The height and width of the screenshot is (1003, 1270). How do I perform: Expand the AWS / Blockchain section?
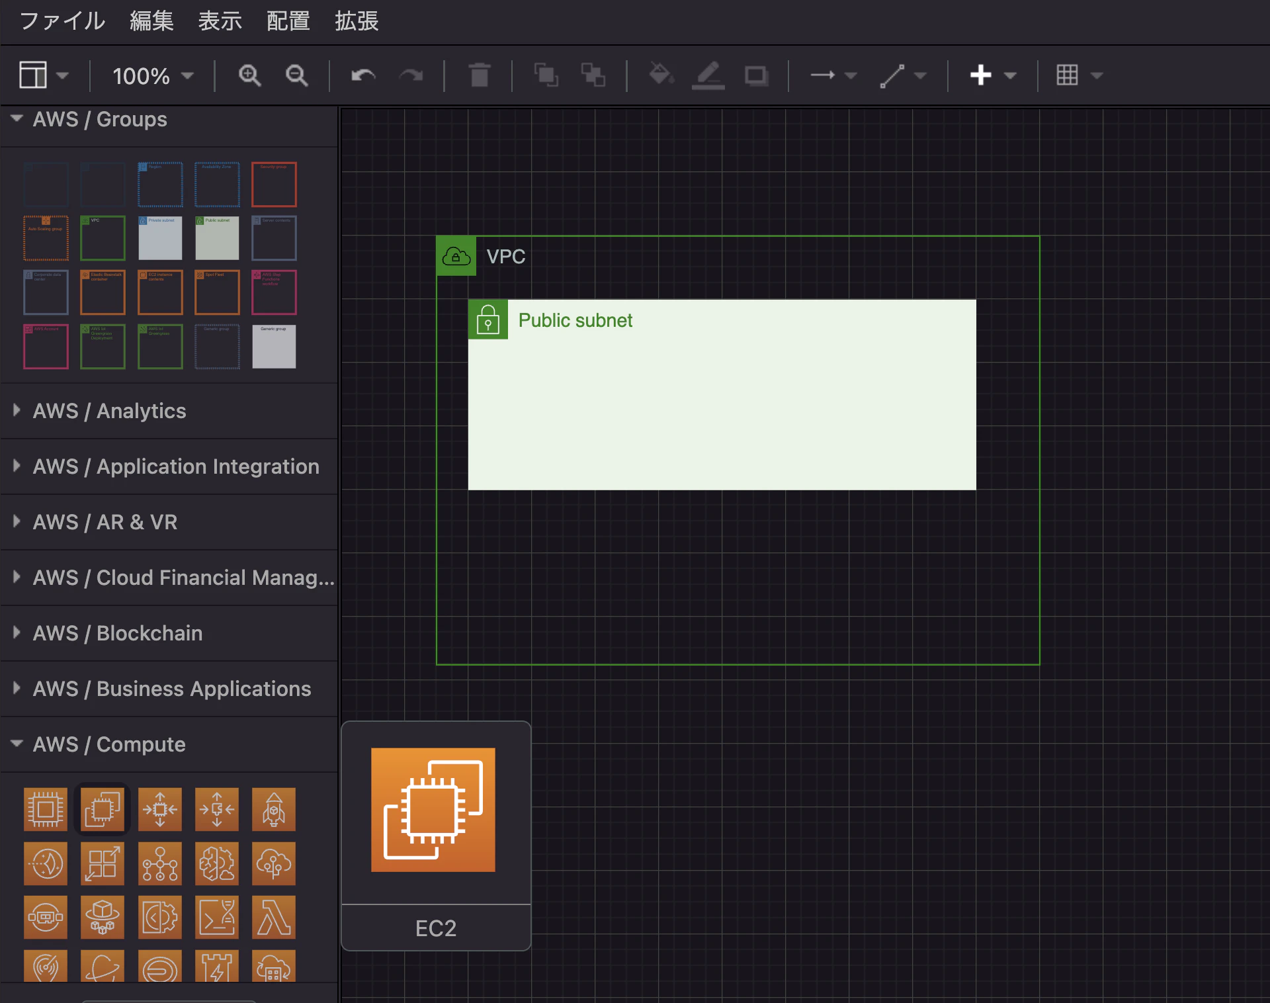(169, 633)
